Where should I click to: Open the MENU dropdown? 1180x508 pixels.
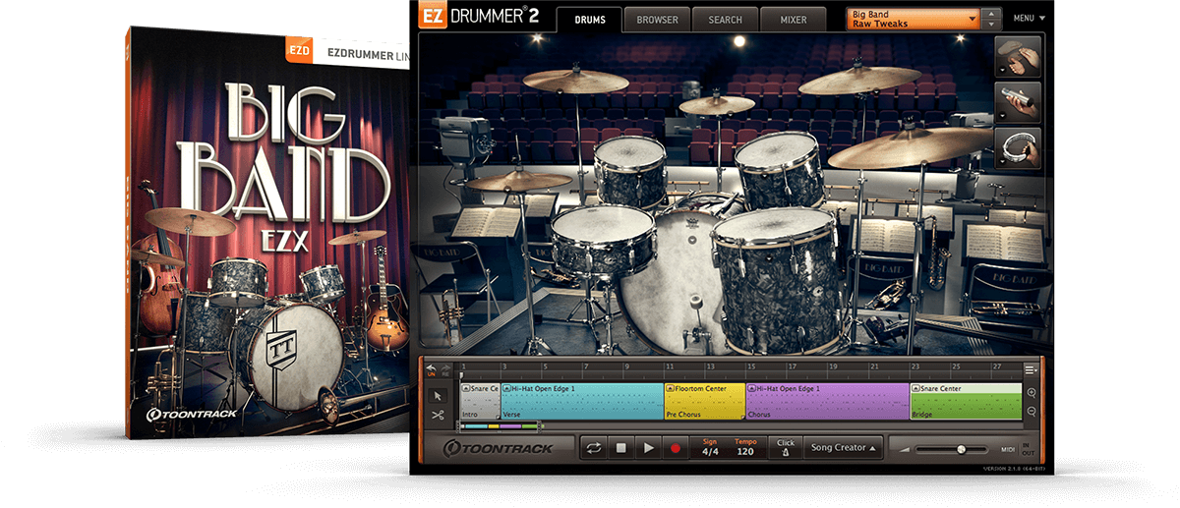pyautogui.click(x=1030, y=19)
